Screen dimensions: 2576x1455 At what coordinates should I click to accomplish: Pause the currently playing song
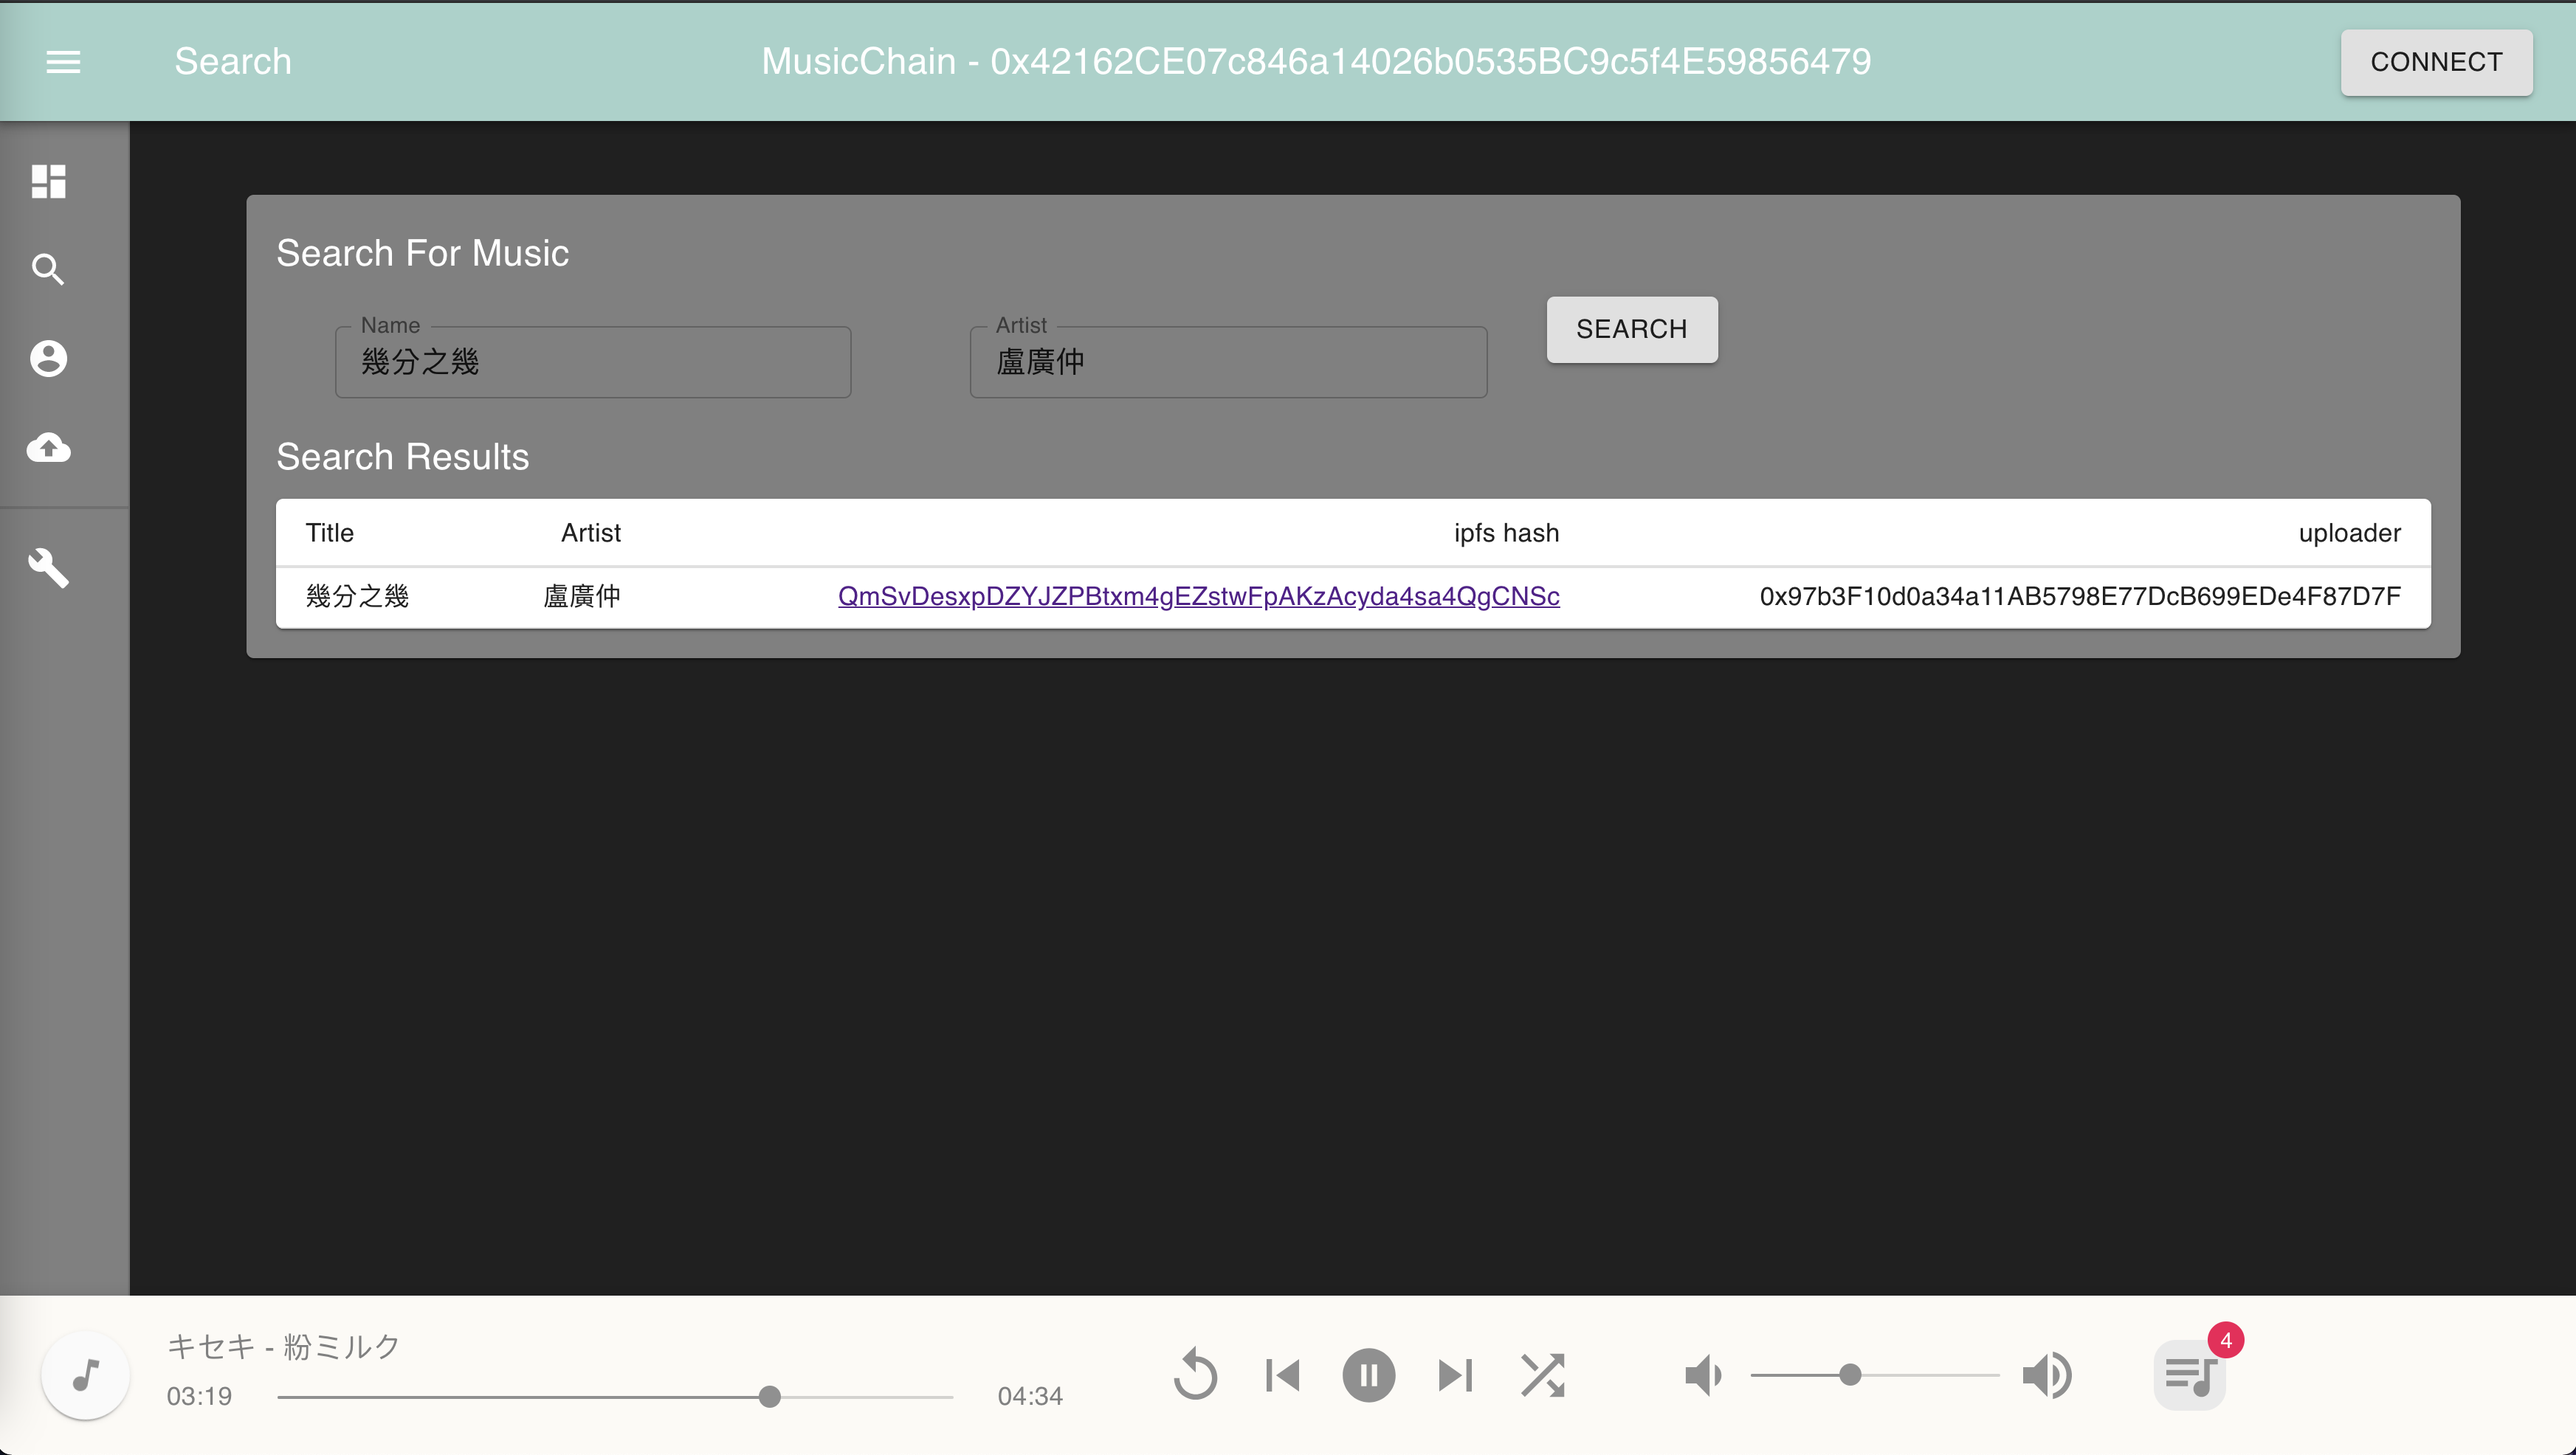pyautogui.click(x=1368, y=1375)
